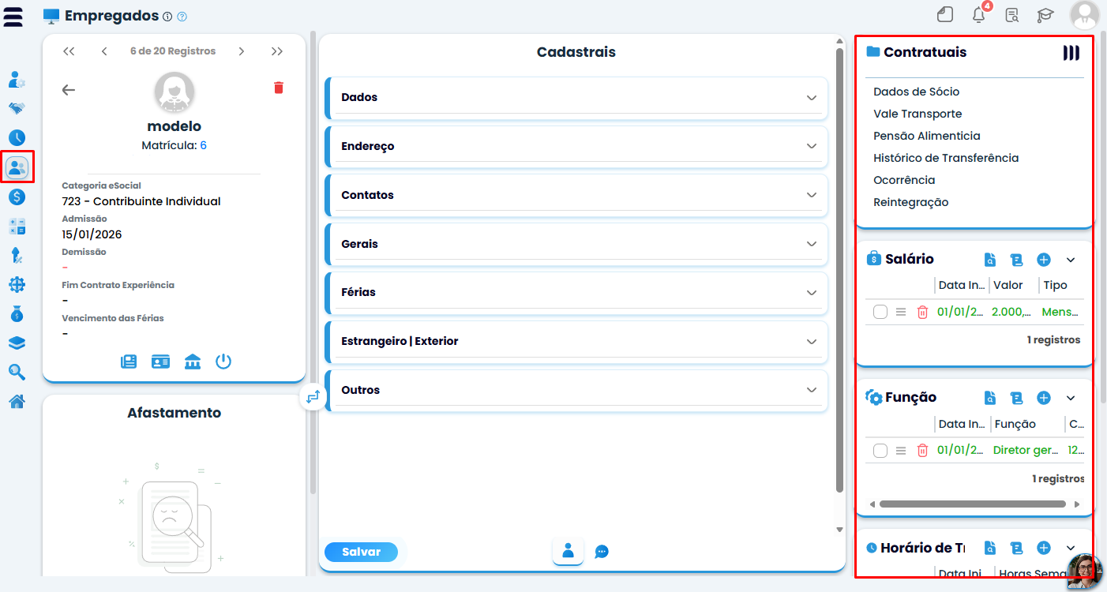Open the handshake icon in left sidebar

(17, 109)
